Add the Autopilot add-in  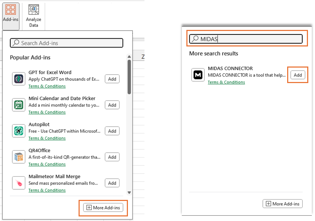(112, 131)
